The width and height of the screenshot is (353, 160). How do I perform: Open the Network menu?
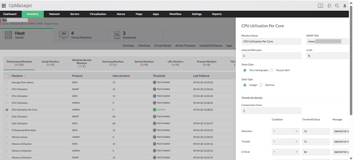coord(54,14)
